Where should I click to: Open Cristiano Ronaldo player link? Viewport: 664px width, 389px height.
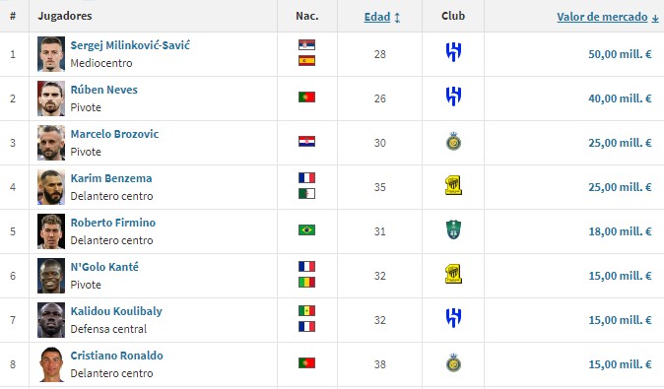[116, 356]
